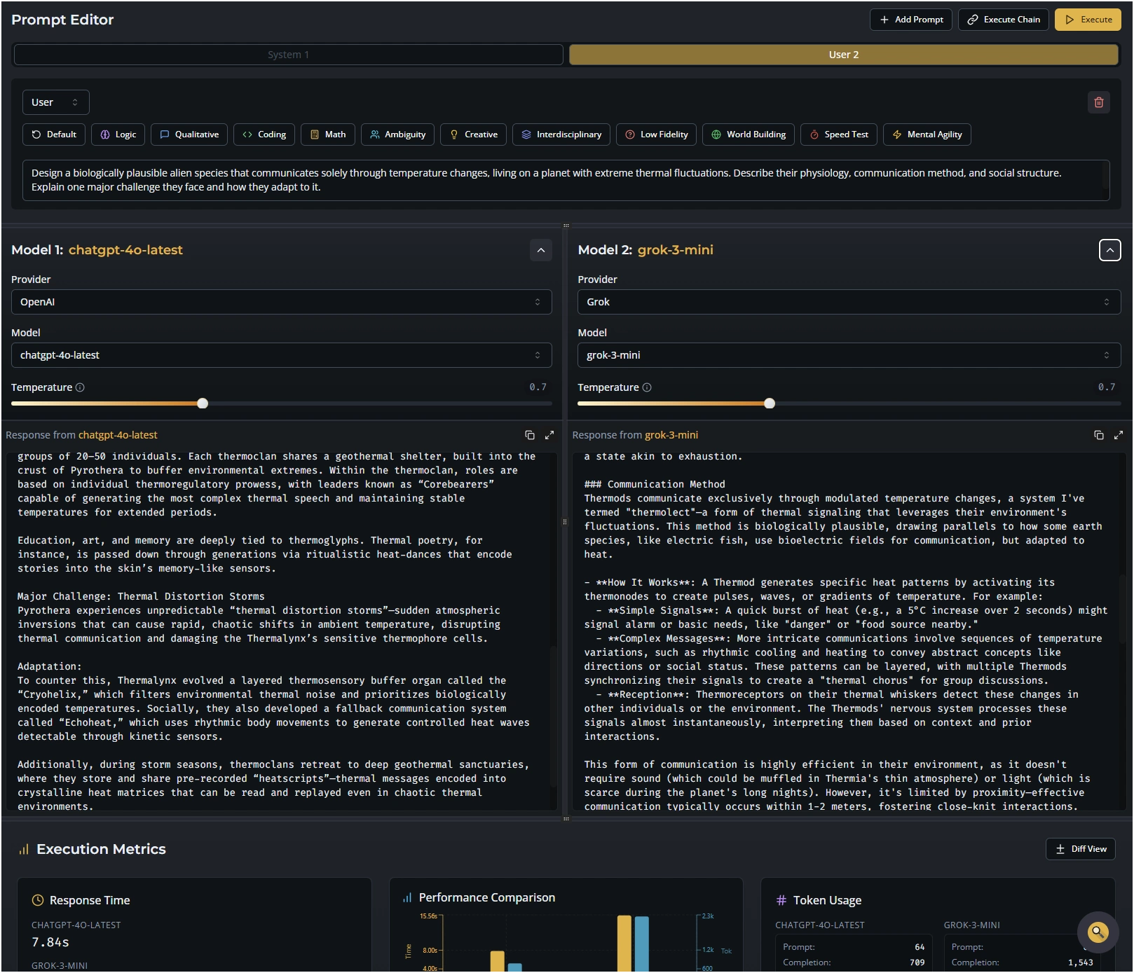Select the Interdisciplinary prompt preset
This screenshot has width=1134, height=973.
pos(561,134)
